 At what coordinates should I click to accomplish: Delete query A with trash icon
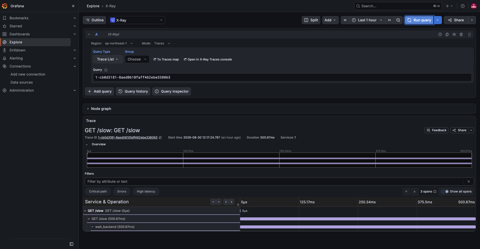[x=461, y=34]
